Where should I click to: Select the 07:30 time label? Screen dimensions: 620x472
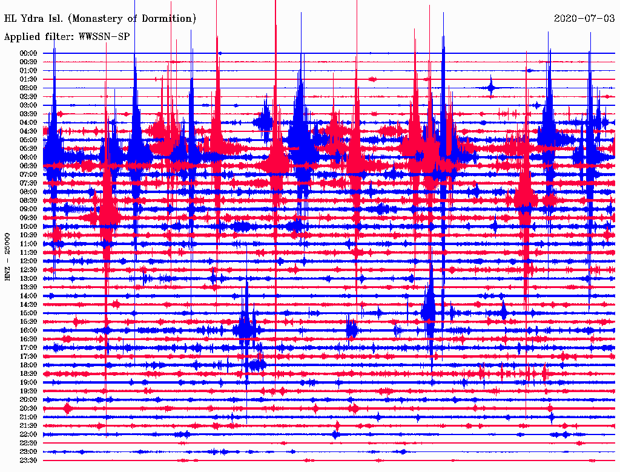pyautogui.click(x=28, y=183)
